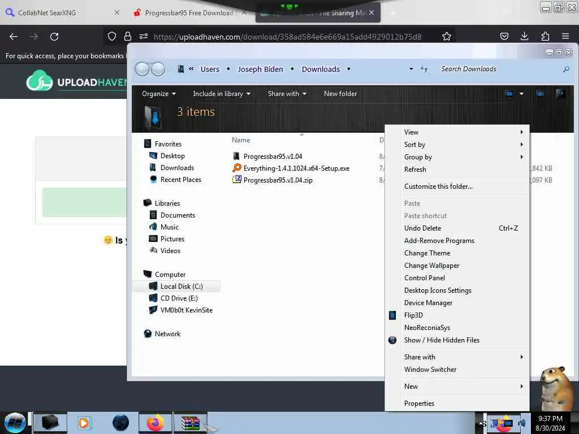
Task: Open the view options dropdown arrow
Action: pos(521,94)
